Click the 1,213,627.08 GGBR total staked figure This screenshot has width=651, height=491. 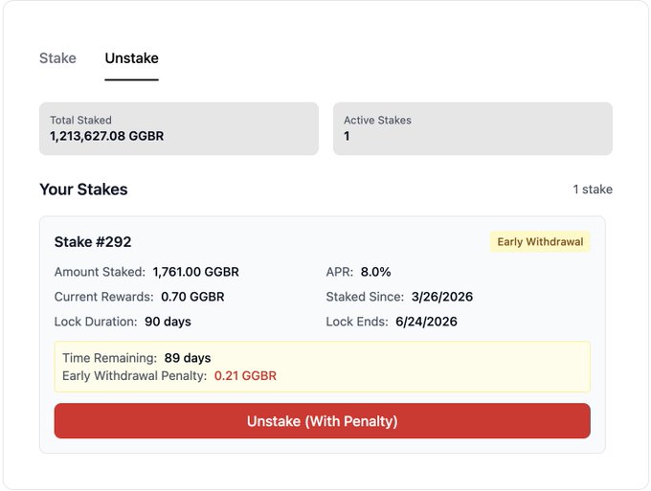(x=107, y=137)
